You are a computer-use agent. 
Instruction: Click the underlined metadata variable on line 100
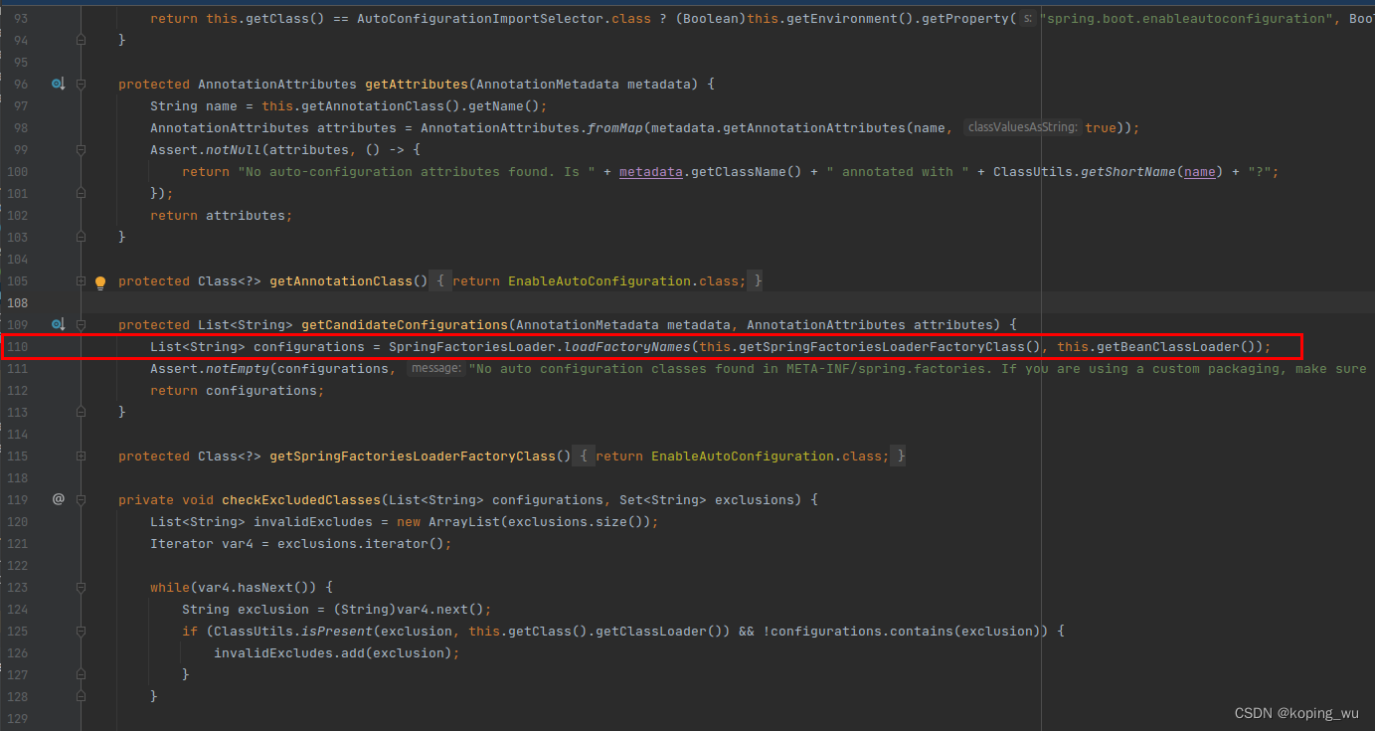(651, 172)
